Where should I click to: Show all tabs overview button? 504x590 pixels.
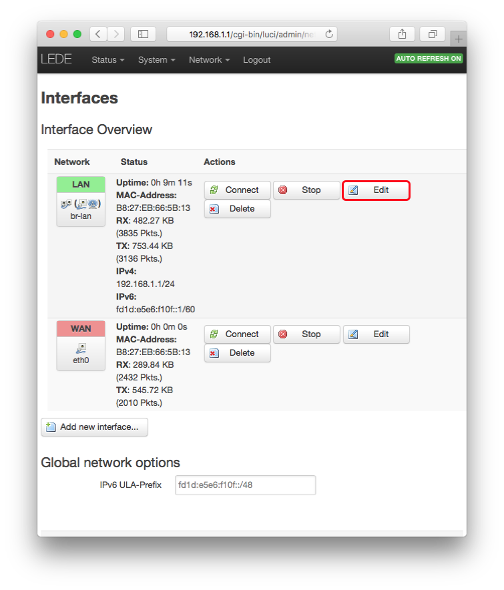point(433,34)
